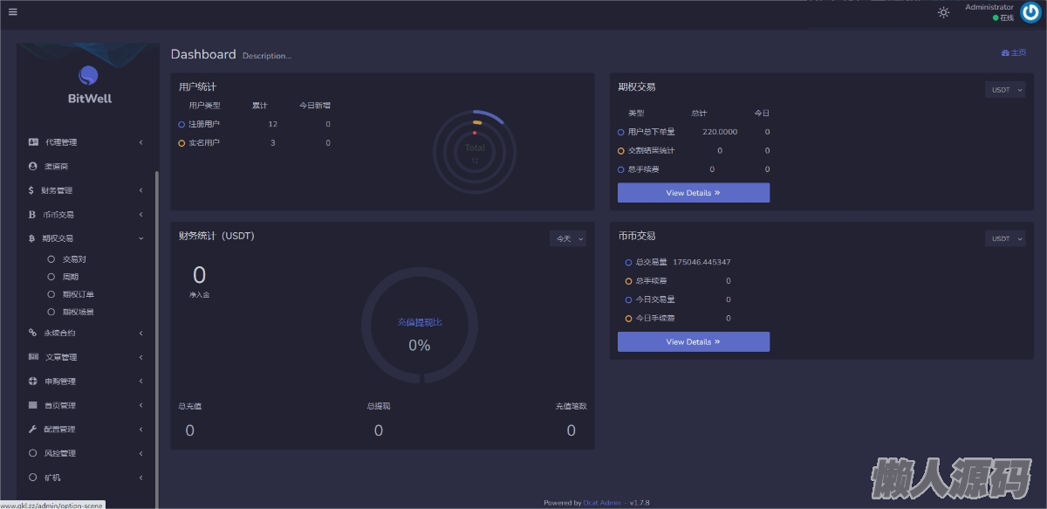This screenshot has width=1047, height=509.
Task: Open the Dcat Admin footer link
Action: pyautogui.click(x=603, y=503)
